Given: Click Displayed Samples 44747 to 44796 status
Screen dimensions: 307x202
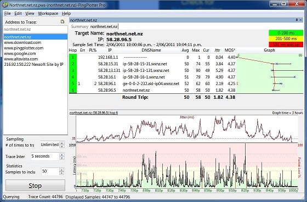Looking at the screenshot, I should tap(98, 197).
